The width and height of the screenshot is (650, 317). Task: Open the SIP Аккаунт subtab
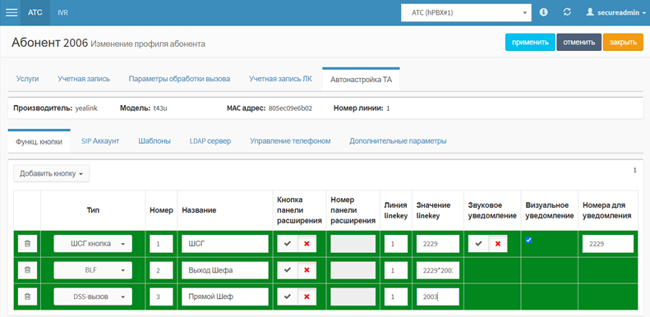point(100,141)
